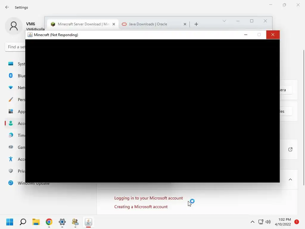Viewport: 305px width, 229px height.
Task: Open the clock and date flyout
Action: click(x=283, y=222)
